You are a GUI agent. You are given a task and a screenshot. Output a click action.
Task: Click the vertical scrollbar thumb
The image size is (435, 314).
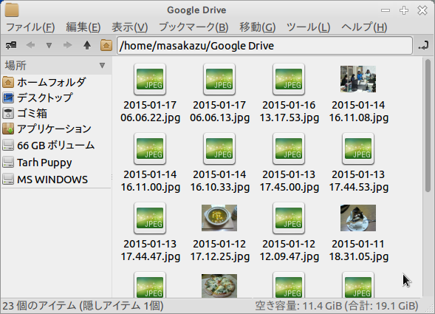point(428,125)
